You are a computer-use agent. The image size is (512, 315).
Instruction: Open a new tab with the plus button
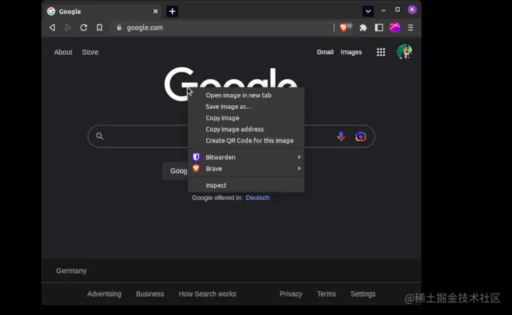(172, 11)
